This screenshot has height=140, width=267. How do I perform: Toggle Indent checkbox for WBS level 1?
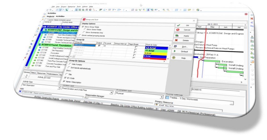pyautogui.click(x=99, y=46)
